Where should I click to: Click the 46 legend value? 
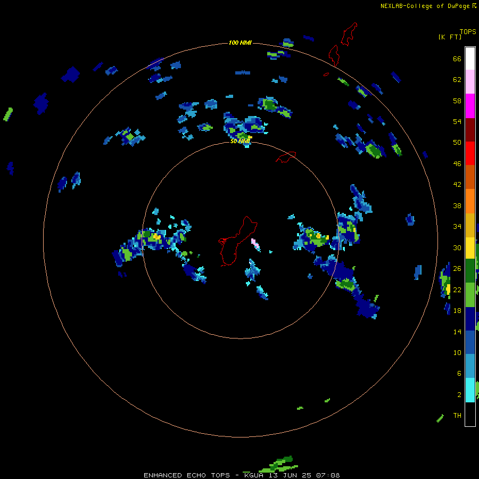point(457,164)
